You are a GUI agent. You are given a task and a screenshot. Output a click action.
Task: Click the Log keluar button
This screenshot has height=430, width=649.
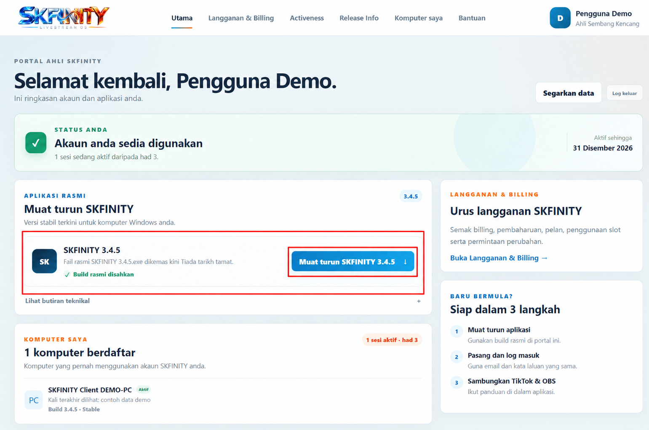(625, 93)
